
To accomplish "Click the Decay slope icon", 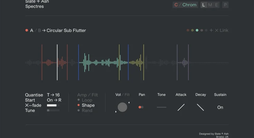I will pyautogui.click(x=200, y=107).
